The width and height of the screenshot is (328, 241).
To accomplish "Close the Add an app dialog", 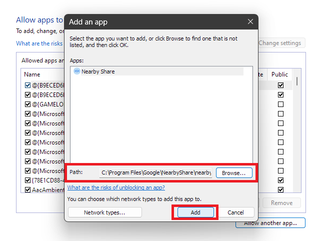I will coord(250,21).
